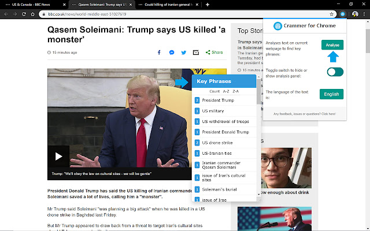Open 'Trump says' top story headline
The width and height of the screenshot is (370, 231).
click(x=250, y=44)
